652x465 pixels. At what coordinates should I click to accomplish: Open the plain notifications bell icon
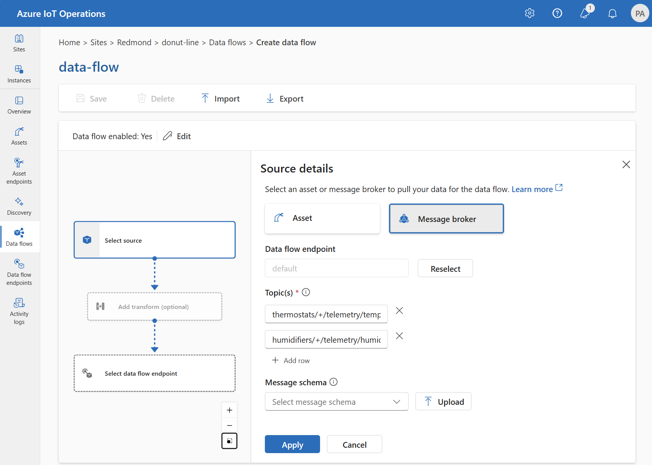[613, 13]
